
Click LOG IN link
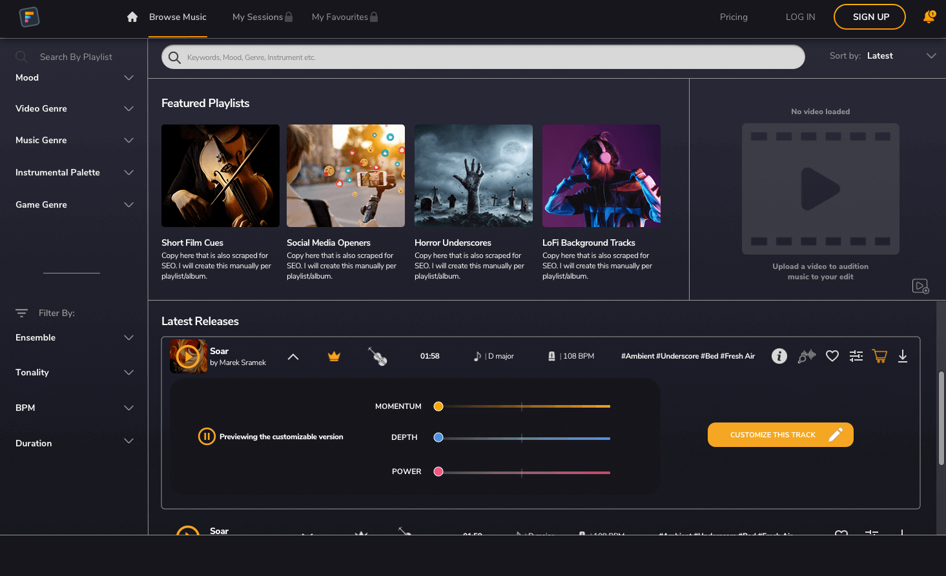point(800,17)
